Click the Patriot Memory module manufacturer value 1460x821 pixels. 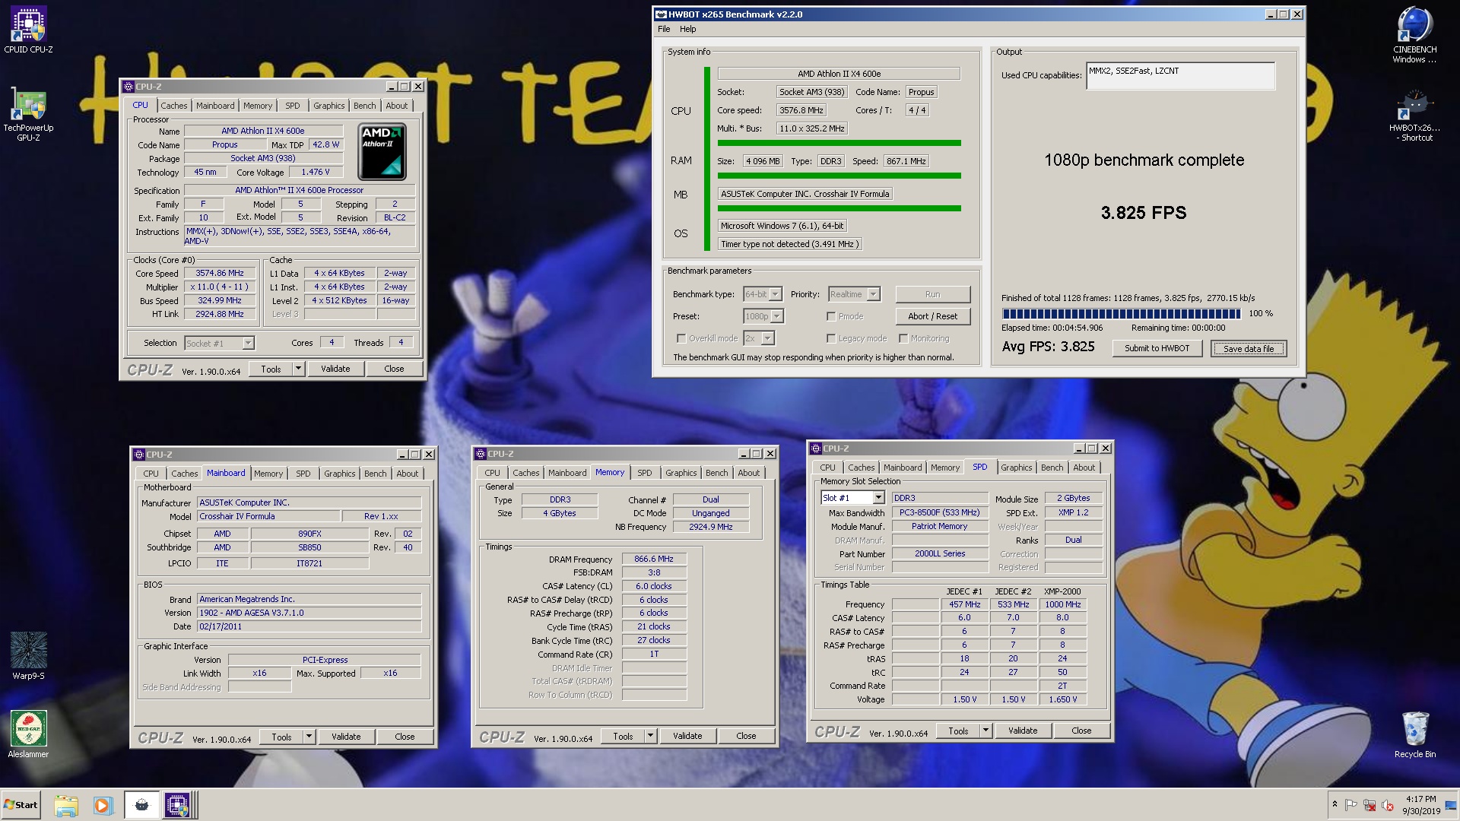tap(940, 526)
